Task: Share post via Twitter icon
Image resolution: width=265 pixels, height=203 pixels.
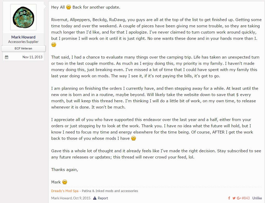Action: 234,198
